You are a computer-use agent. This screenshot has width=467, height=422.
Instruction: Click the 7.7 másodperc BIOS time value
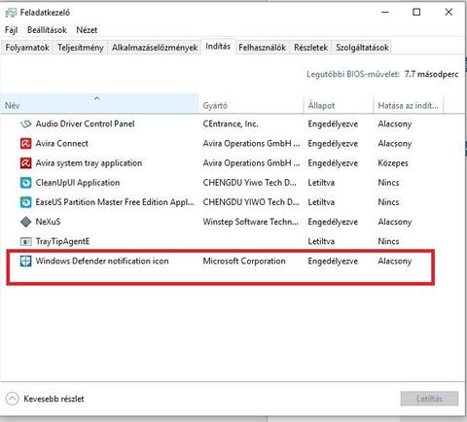coord(431,74)
